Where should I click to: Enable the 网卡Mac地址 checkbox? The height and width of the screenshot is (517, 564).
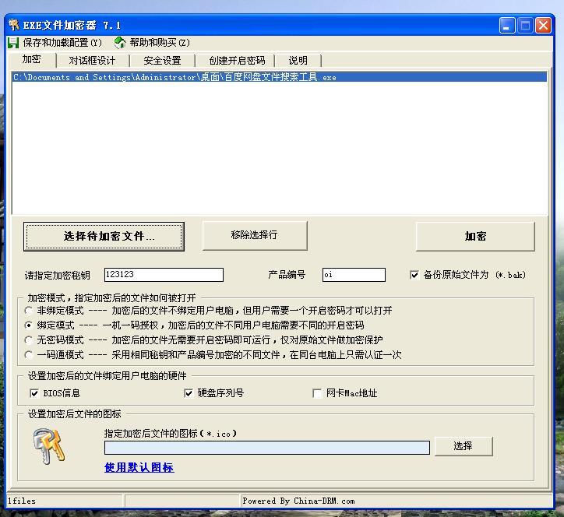[317, 393]
